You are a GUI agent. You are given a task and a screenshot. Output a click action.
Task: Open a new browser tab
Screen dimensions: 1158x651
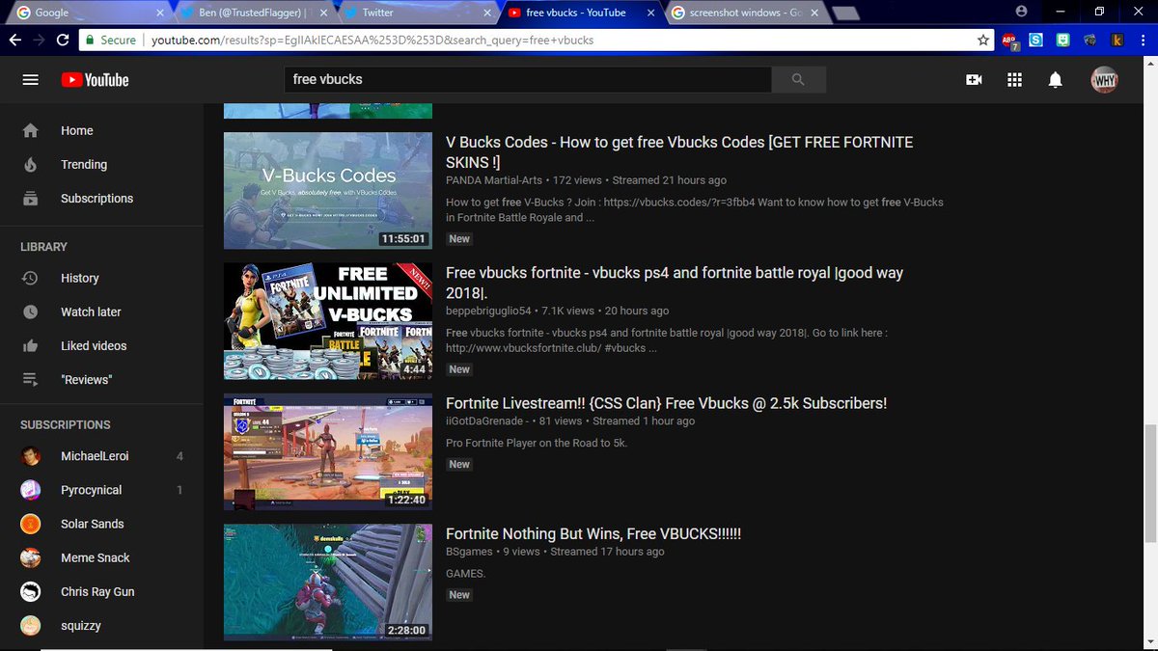tap(845, 13)
